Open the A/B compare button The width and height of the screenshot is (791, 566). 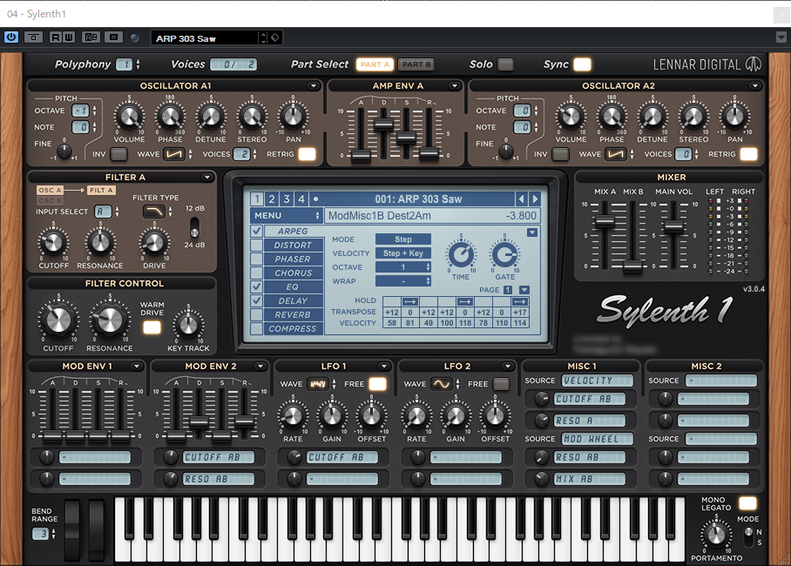tap(91, 37)
